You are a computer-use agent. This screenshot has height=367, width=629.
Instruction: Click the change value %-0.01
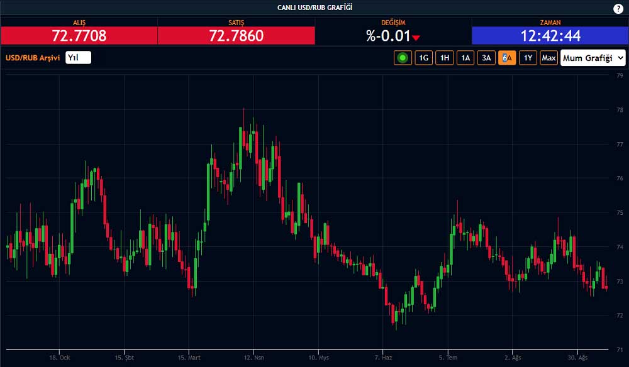(x=388, y=36)
